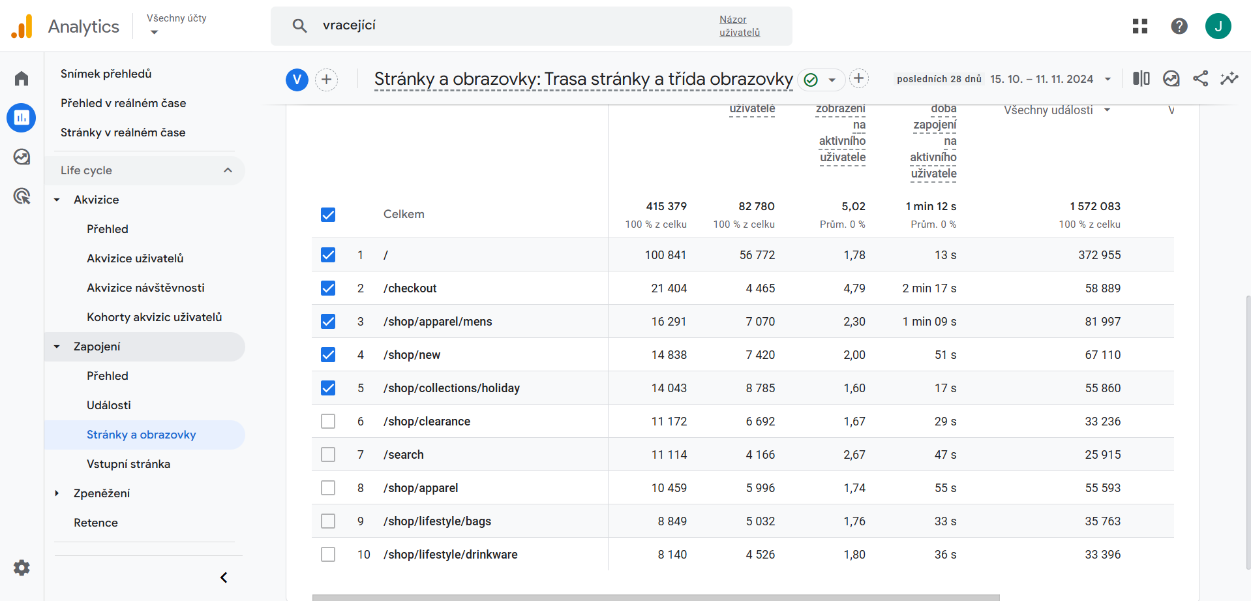
Task: Open the date range dropdown
Action: (x=1108, y=79)
